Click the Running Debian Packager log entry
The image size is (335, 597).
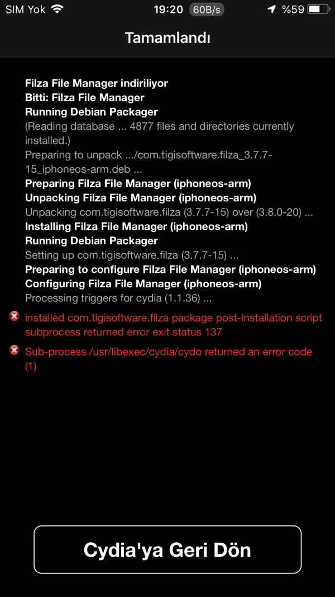91,112
